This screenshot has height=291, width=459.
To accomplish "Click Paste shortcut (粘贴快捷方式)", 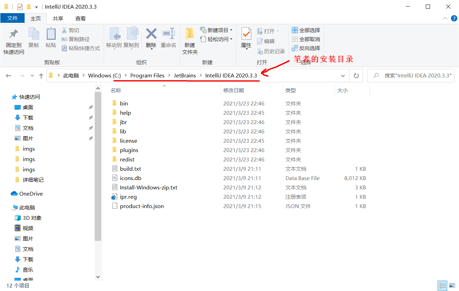I will [81, 48].
